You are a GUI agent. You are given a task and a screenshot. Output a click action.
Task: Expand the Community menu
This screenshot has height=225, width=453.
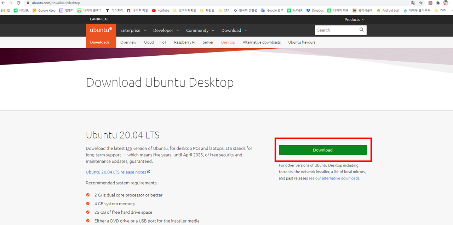200,30
